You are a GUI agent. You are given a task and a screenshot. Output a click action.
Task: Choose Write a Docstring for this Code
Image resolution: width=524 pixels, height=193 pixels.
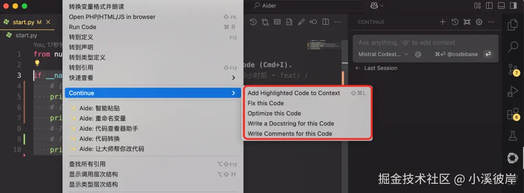click(x=307, y=124)
